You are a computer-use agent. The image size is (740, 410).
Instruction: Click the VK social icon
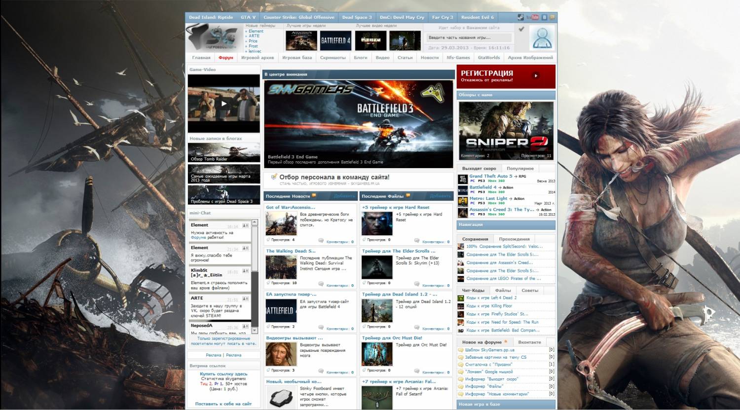tap(544, 17)
